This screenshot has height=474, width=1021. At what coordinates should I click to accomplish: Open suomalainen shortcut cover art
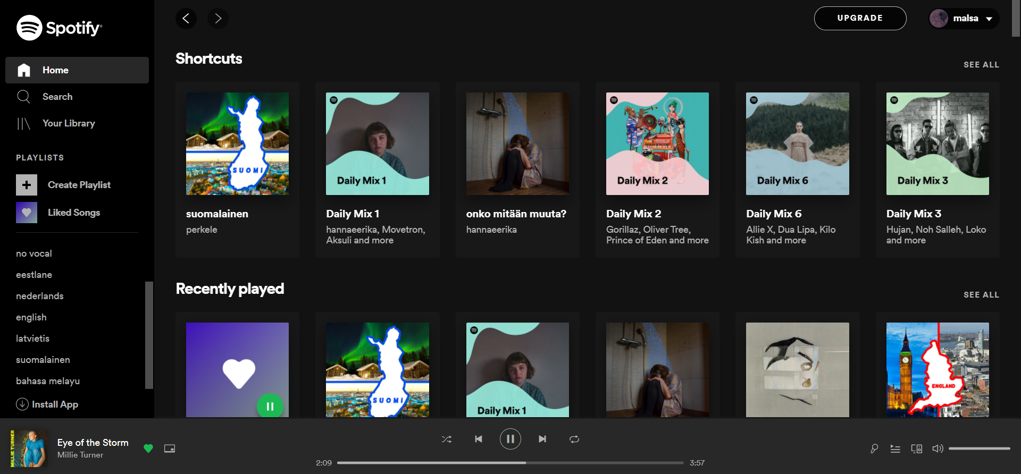coord(237,143)
